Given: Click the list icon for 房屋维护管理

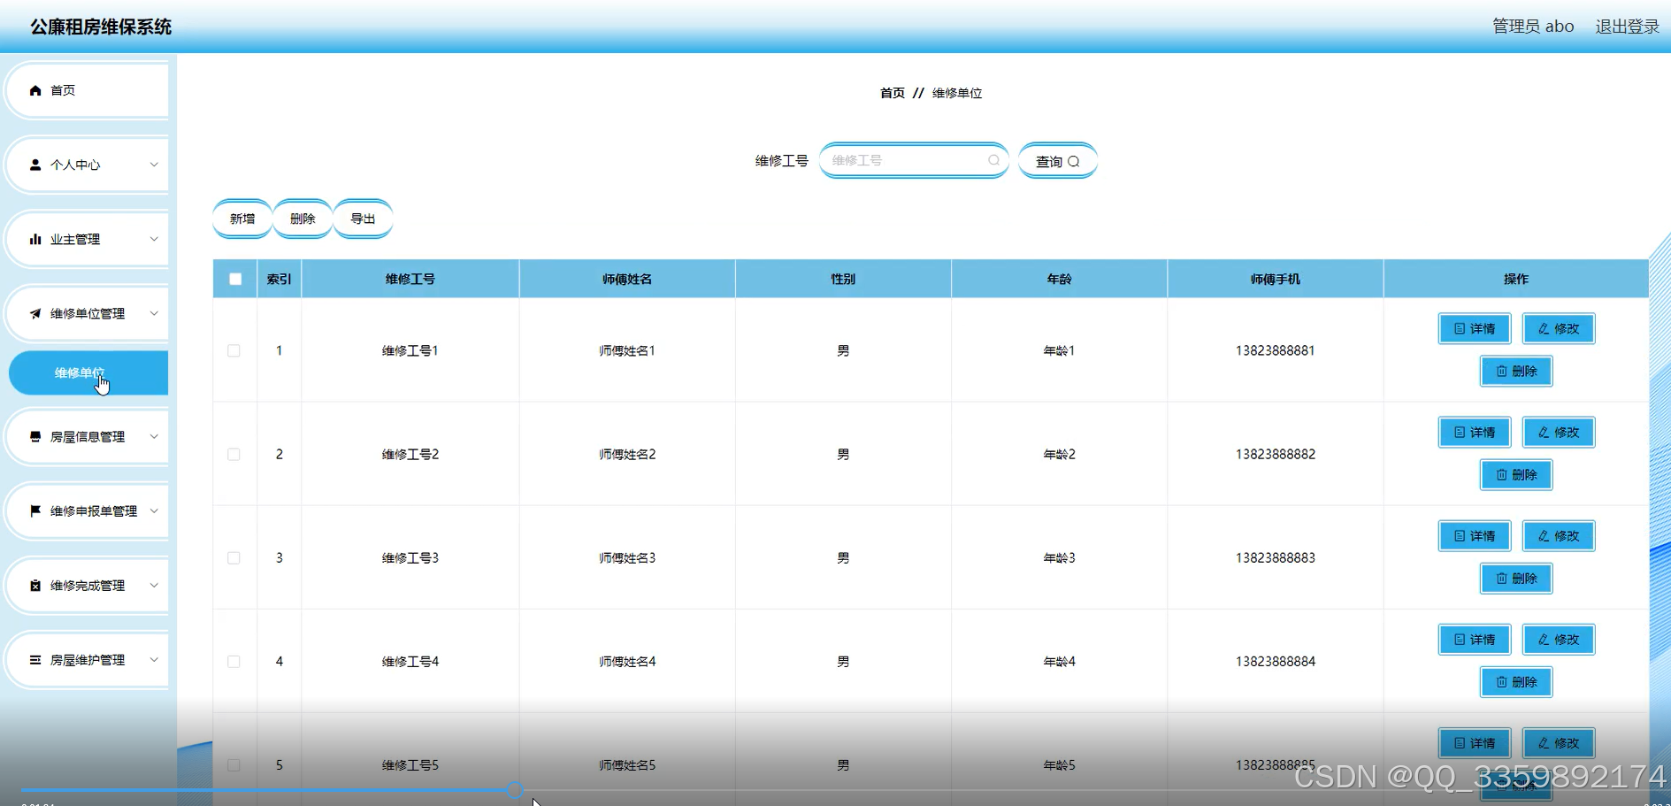Looking at the screenshot, I should point(35,659).
